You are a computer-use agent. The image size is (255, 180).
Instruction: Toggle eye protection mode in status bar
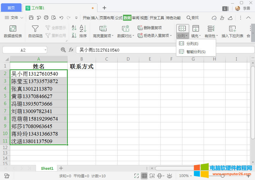coord(169,176)
